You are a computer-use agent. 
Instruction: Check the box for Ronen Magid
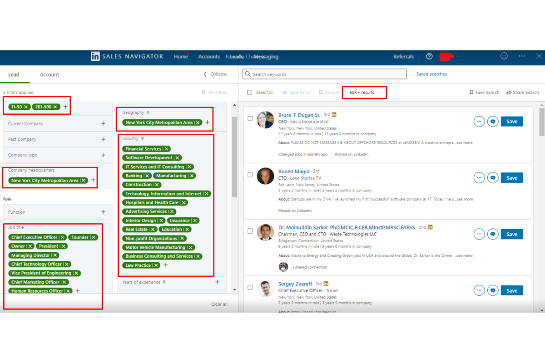(x=250, y=175)
